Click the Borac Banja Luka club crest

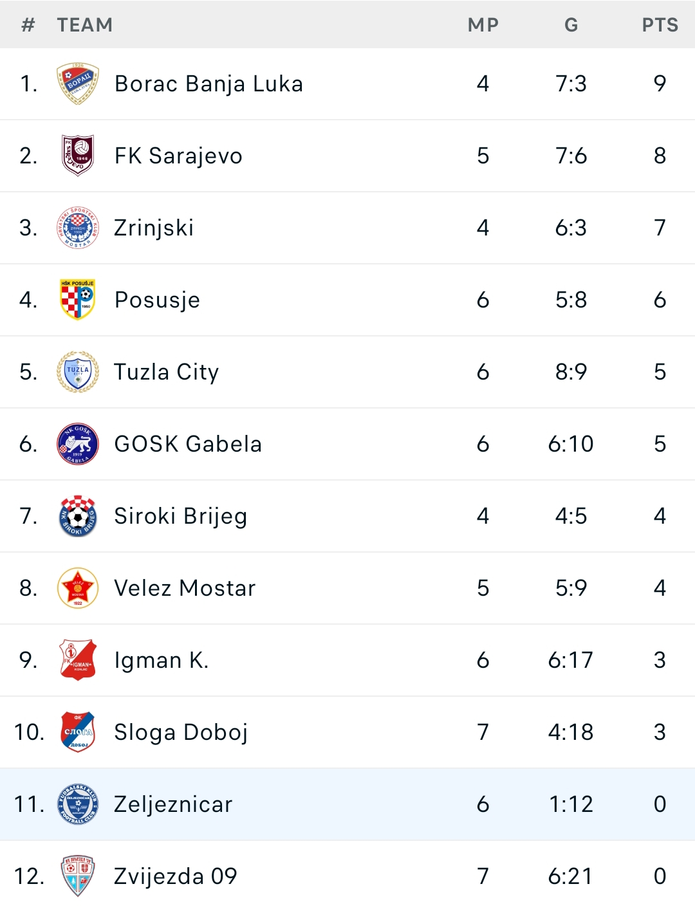[78, 84]
